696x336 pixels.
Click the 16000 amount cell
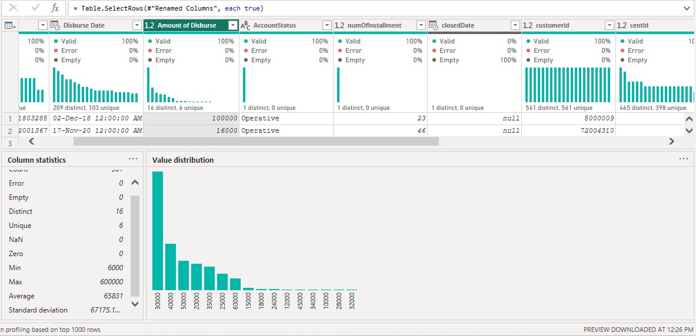[191, 131]
